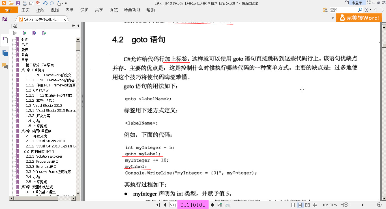The height and width of the screenshot is (209, 386).
Task: Collapse the bookmark panel with the left arrow
Action: (78, 26)
